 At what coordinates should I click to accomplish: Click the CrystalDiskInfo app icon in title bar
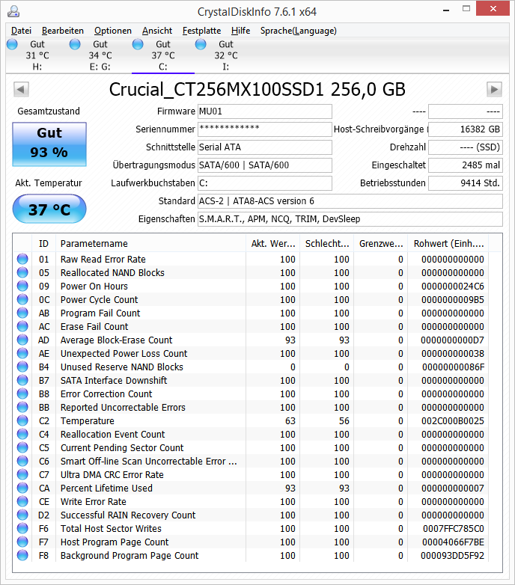click(13, 11)
